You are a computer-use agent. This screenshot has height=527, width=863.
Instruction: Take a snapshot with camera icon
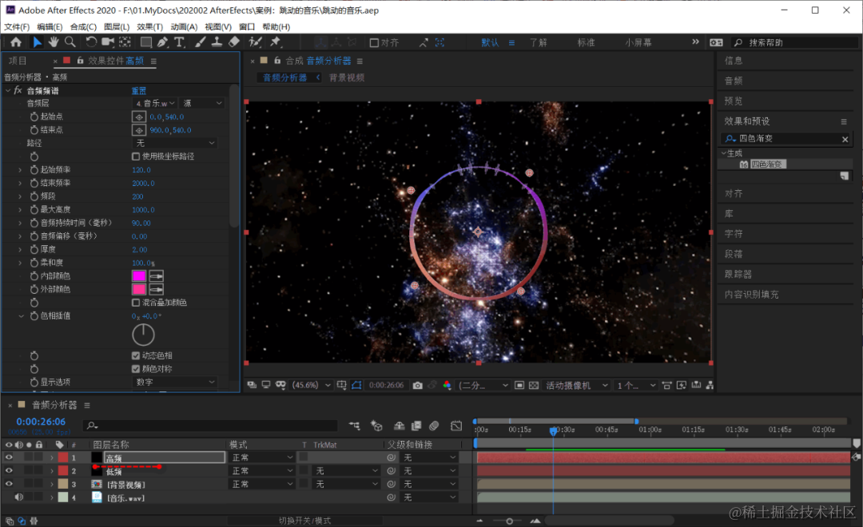(417, 385)
